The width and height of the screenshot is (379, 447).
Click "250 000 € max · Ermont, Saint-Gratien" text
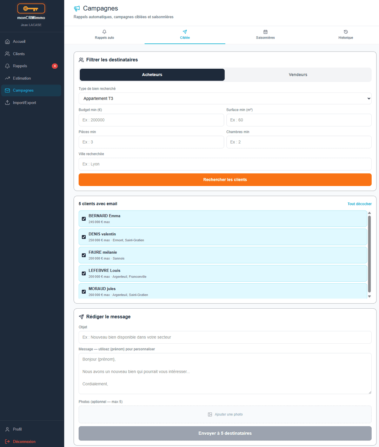[116, 240]
